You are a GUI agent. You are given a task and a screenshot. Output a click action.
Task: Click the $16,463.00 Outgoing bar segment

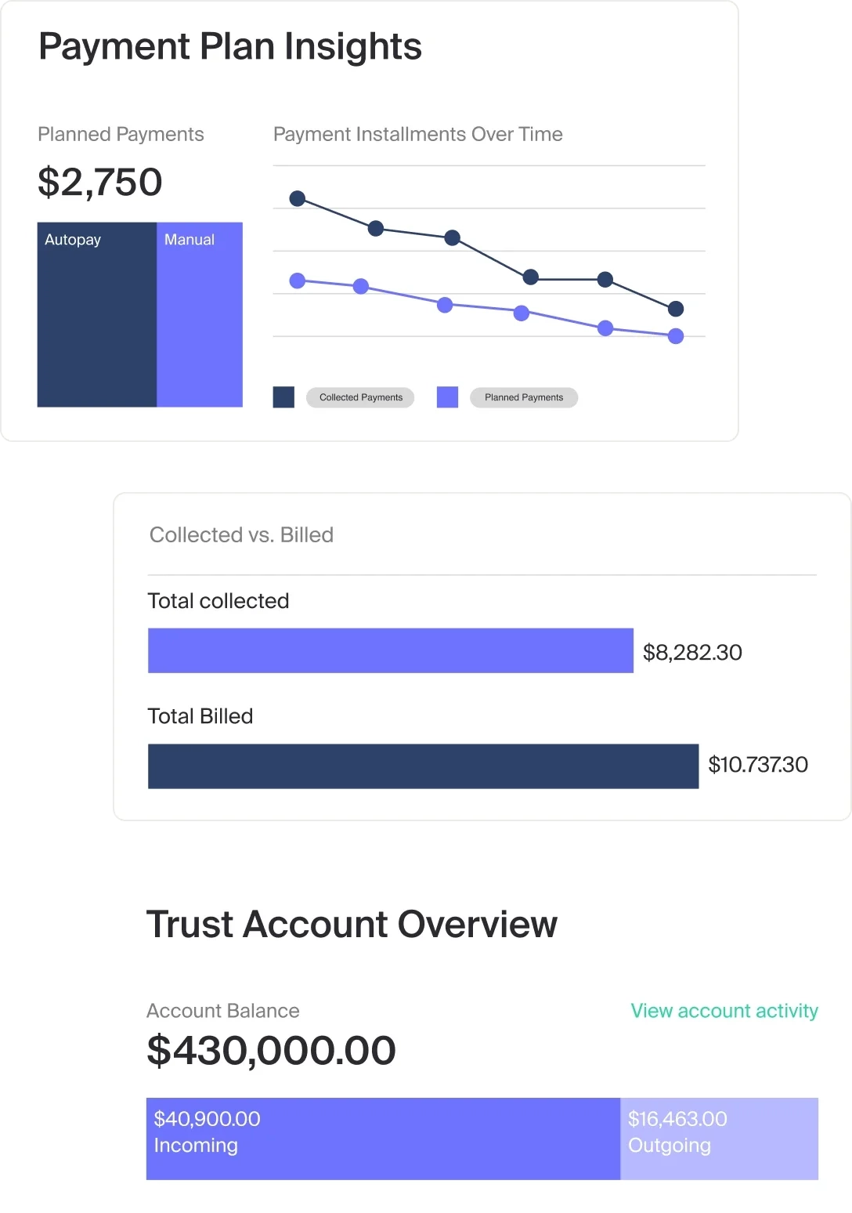click(719, 1139)
